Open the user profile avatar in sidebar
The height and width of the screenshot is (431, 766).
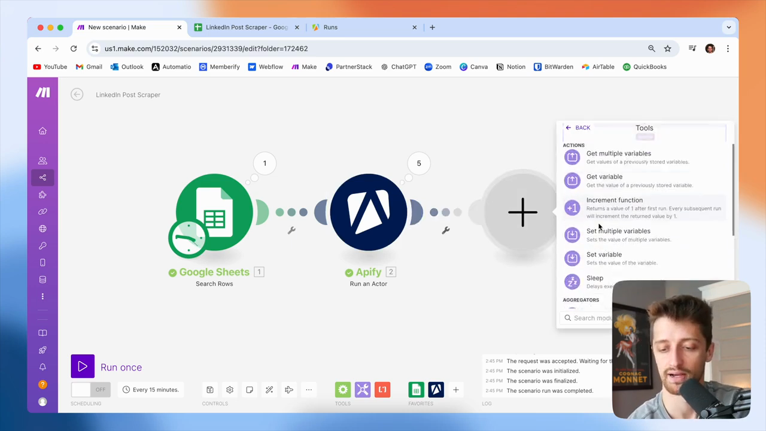pyautogui.click(x=42, y=402)
